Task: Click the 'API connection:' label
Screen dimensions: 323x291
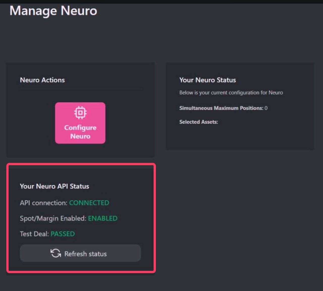Action: tap(44, 203)
